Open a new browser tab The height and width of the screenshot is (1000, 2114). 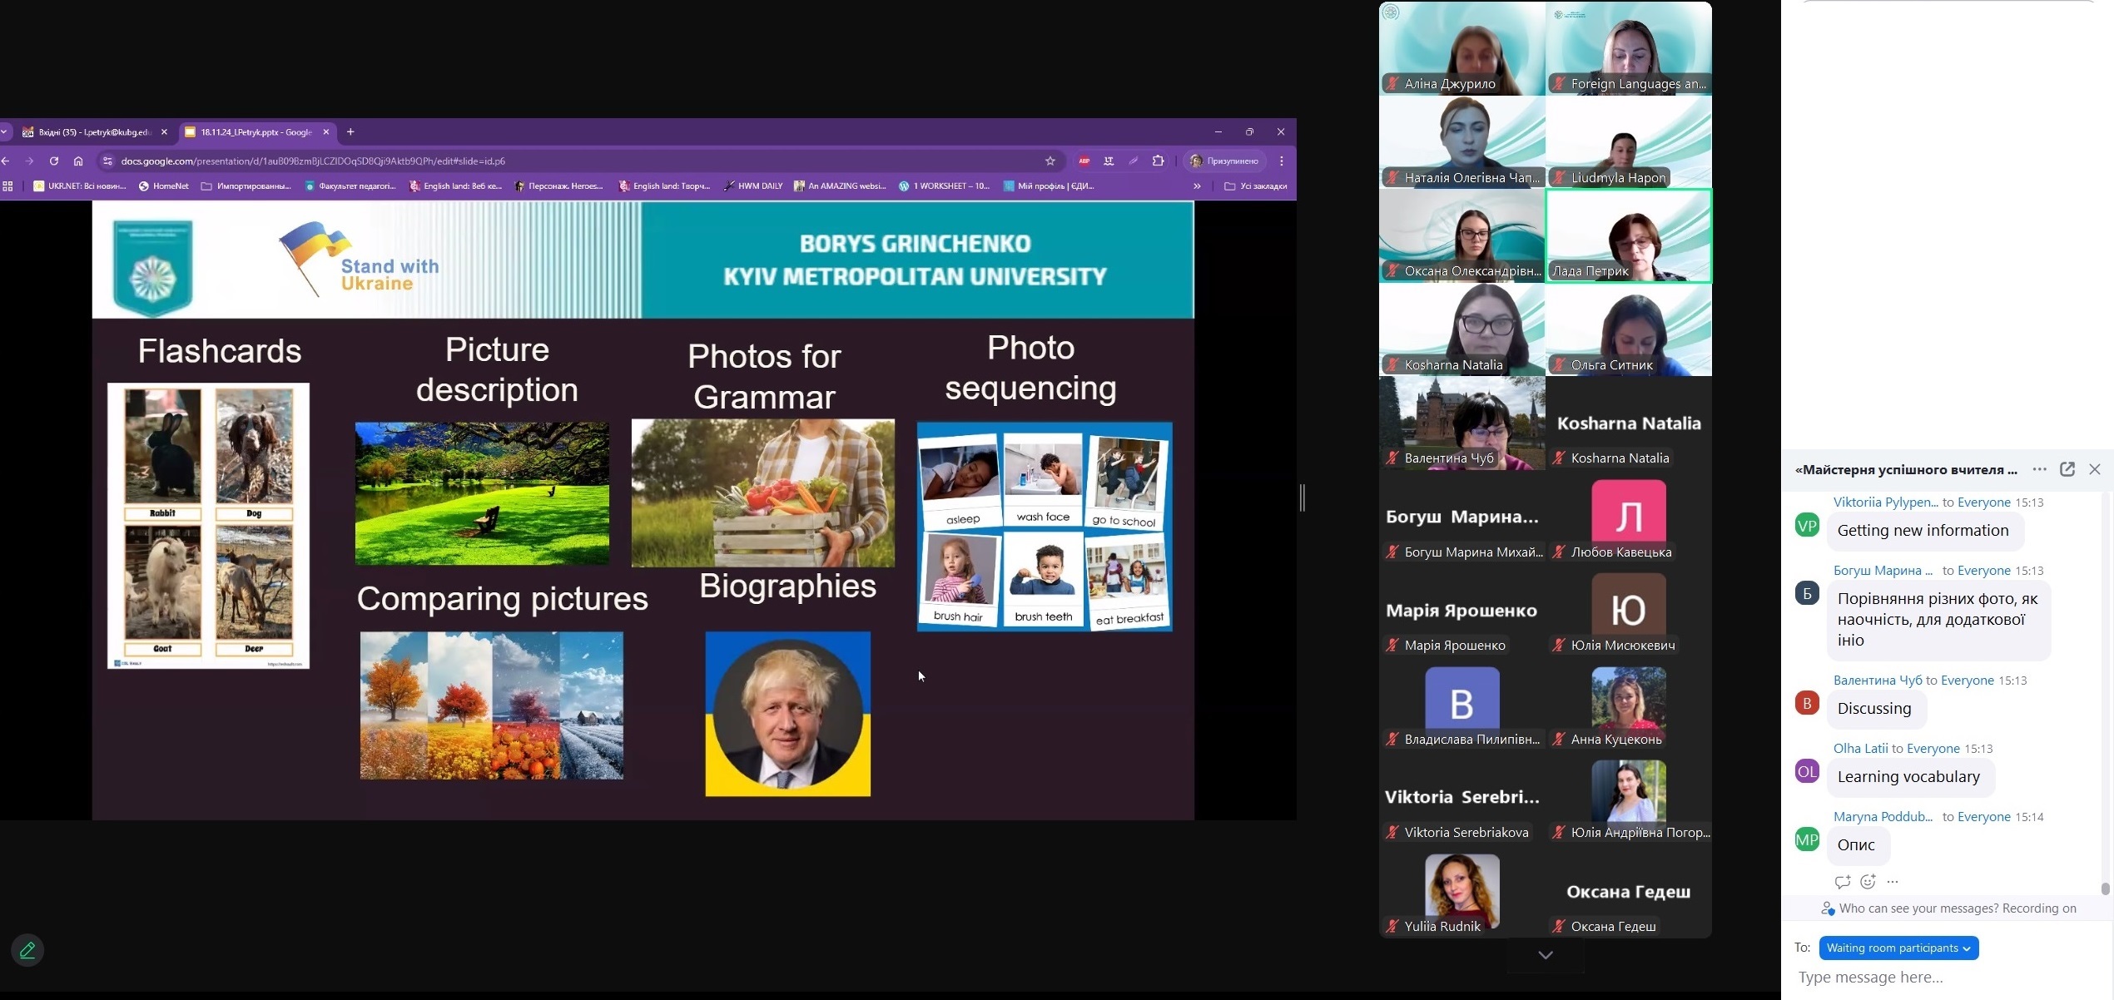[350, 132]
